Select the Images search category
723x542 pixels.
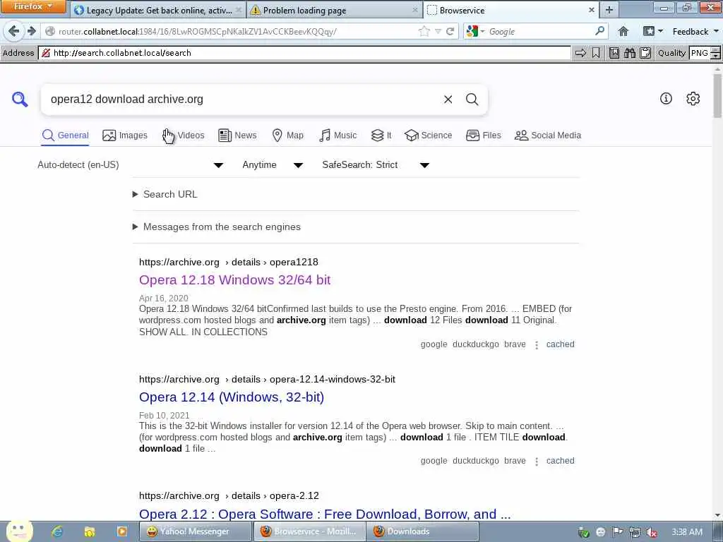(125, 135)
